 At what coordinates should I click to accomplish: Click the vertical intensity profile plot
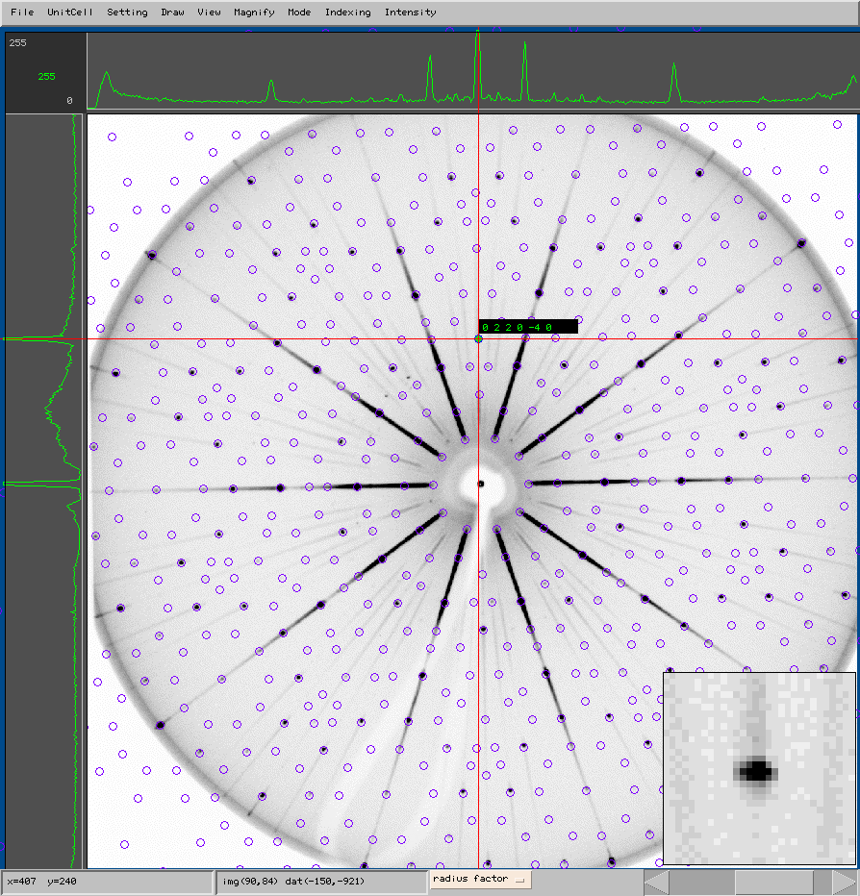(44, 491)
